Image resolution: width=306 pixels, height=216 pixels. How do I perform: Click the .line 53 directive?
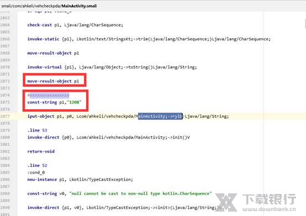coord(37,130)
